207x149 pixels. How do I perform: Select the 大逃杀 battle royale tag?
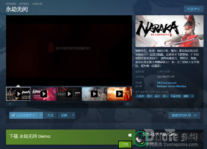140,96
